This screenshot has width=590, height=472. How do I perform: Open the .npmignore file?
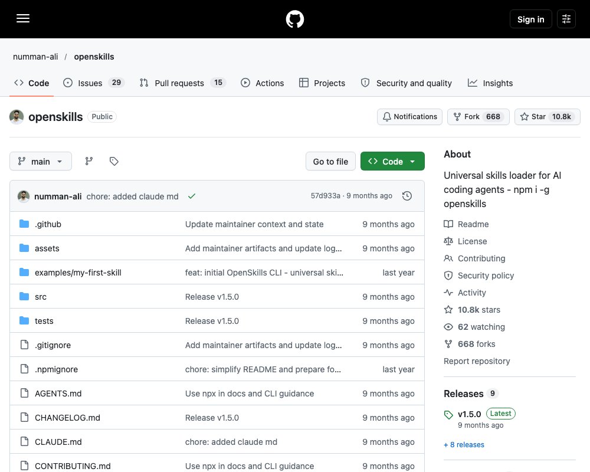[57, 369]
